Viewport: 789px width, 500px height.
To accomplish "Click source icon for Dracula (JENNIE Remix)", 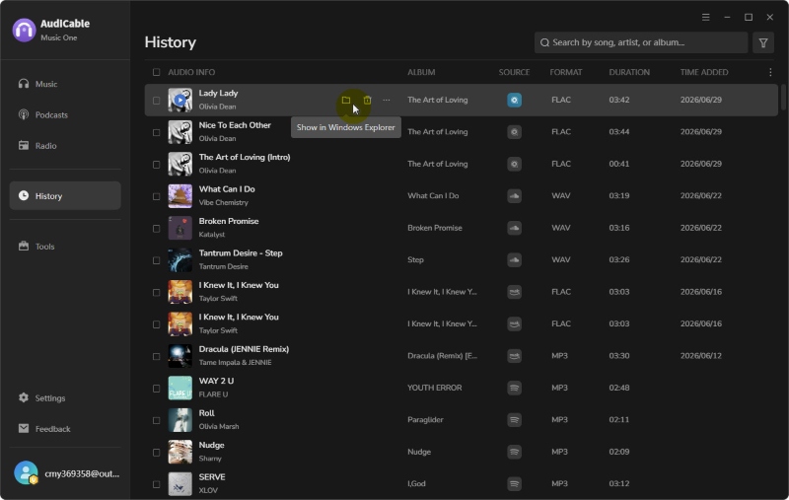I will (x=514, y=356).
